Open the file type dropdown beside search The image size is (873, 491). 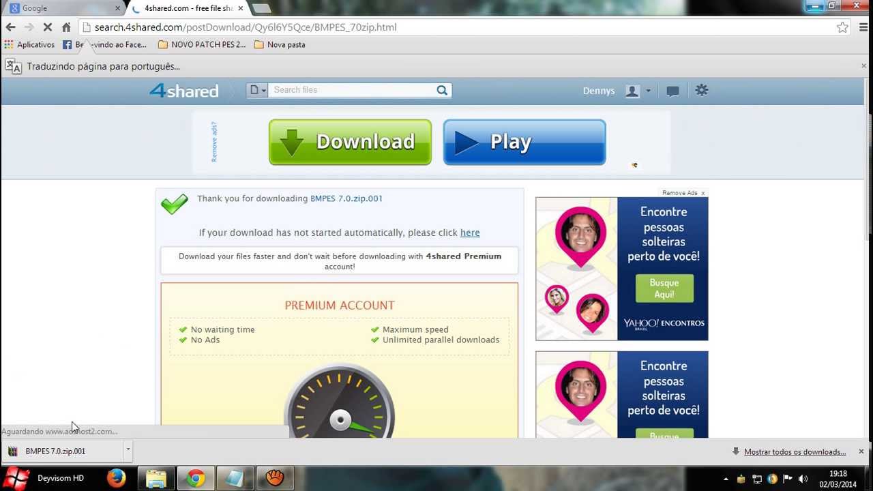coord(257,90)
